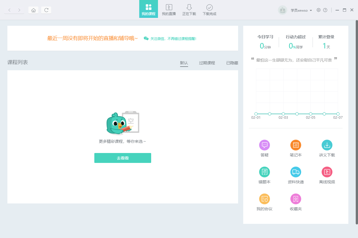Click the 02-03 data point on chart
This screenshot has width=358, height=238.
pyautogui.click(x=283, y=114)
